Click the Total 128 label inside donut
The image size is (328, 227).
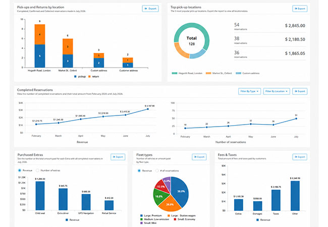[192, 41]
